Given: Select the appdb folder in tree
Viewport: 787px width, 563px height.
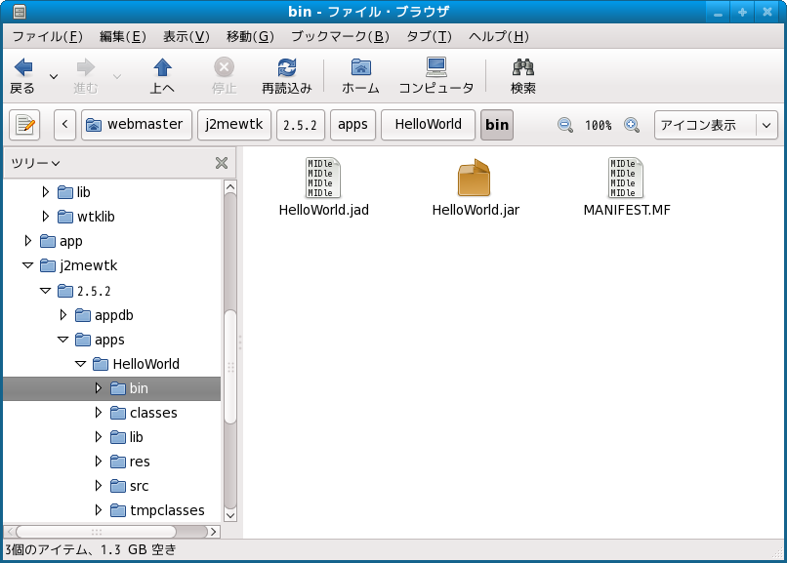Looking at the screenshot, I should [104, 315].
